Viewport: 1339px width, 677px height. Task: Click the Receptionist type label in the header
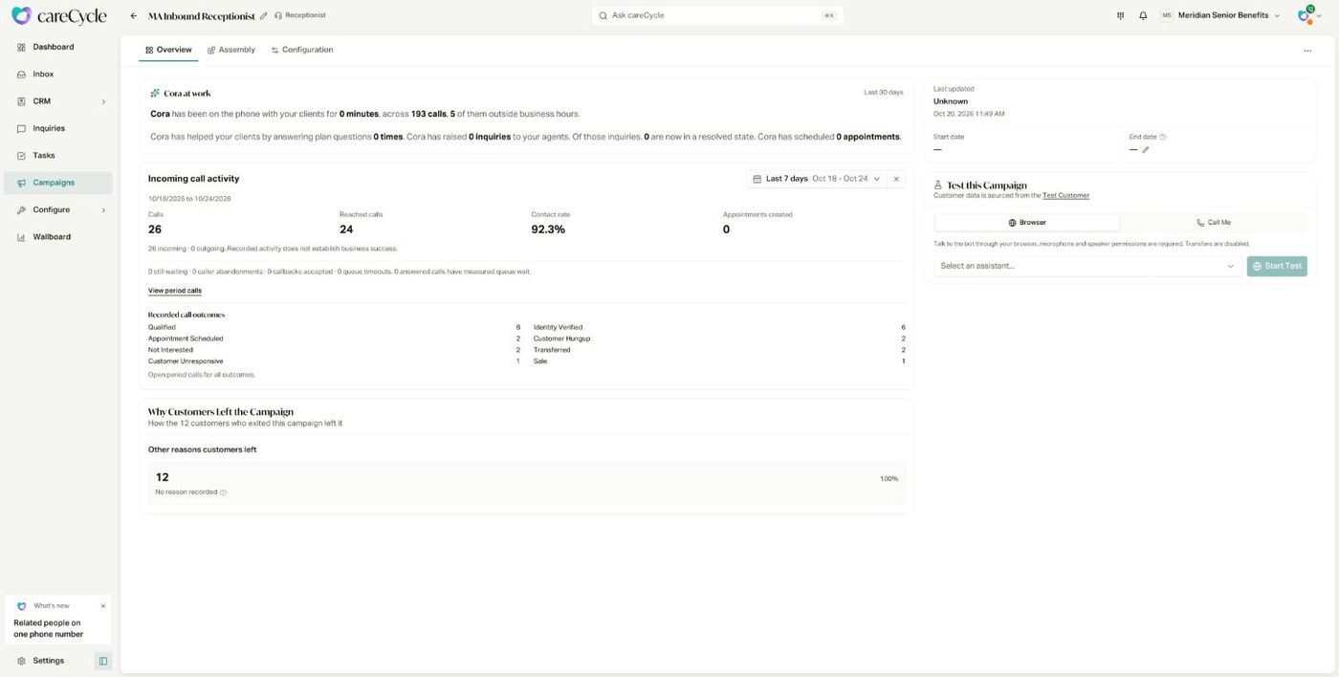click(x=299, y=15)
